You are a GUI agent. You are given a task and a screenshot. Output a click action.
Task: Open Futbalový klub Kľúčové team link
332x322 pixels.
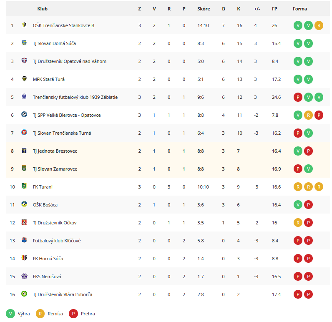coord(57,241)
